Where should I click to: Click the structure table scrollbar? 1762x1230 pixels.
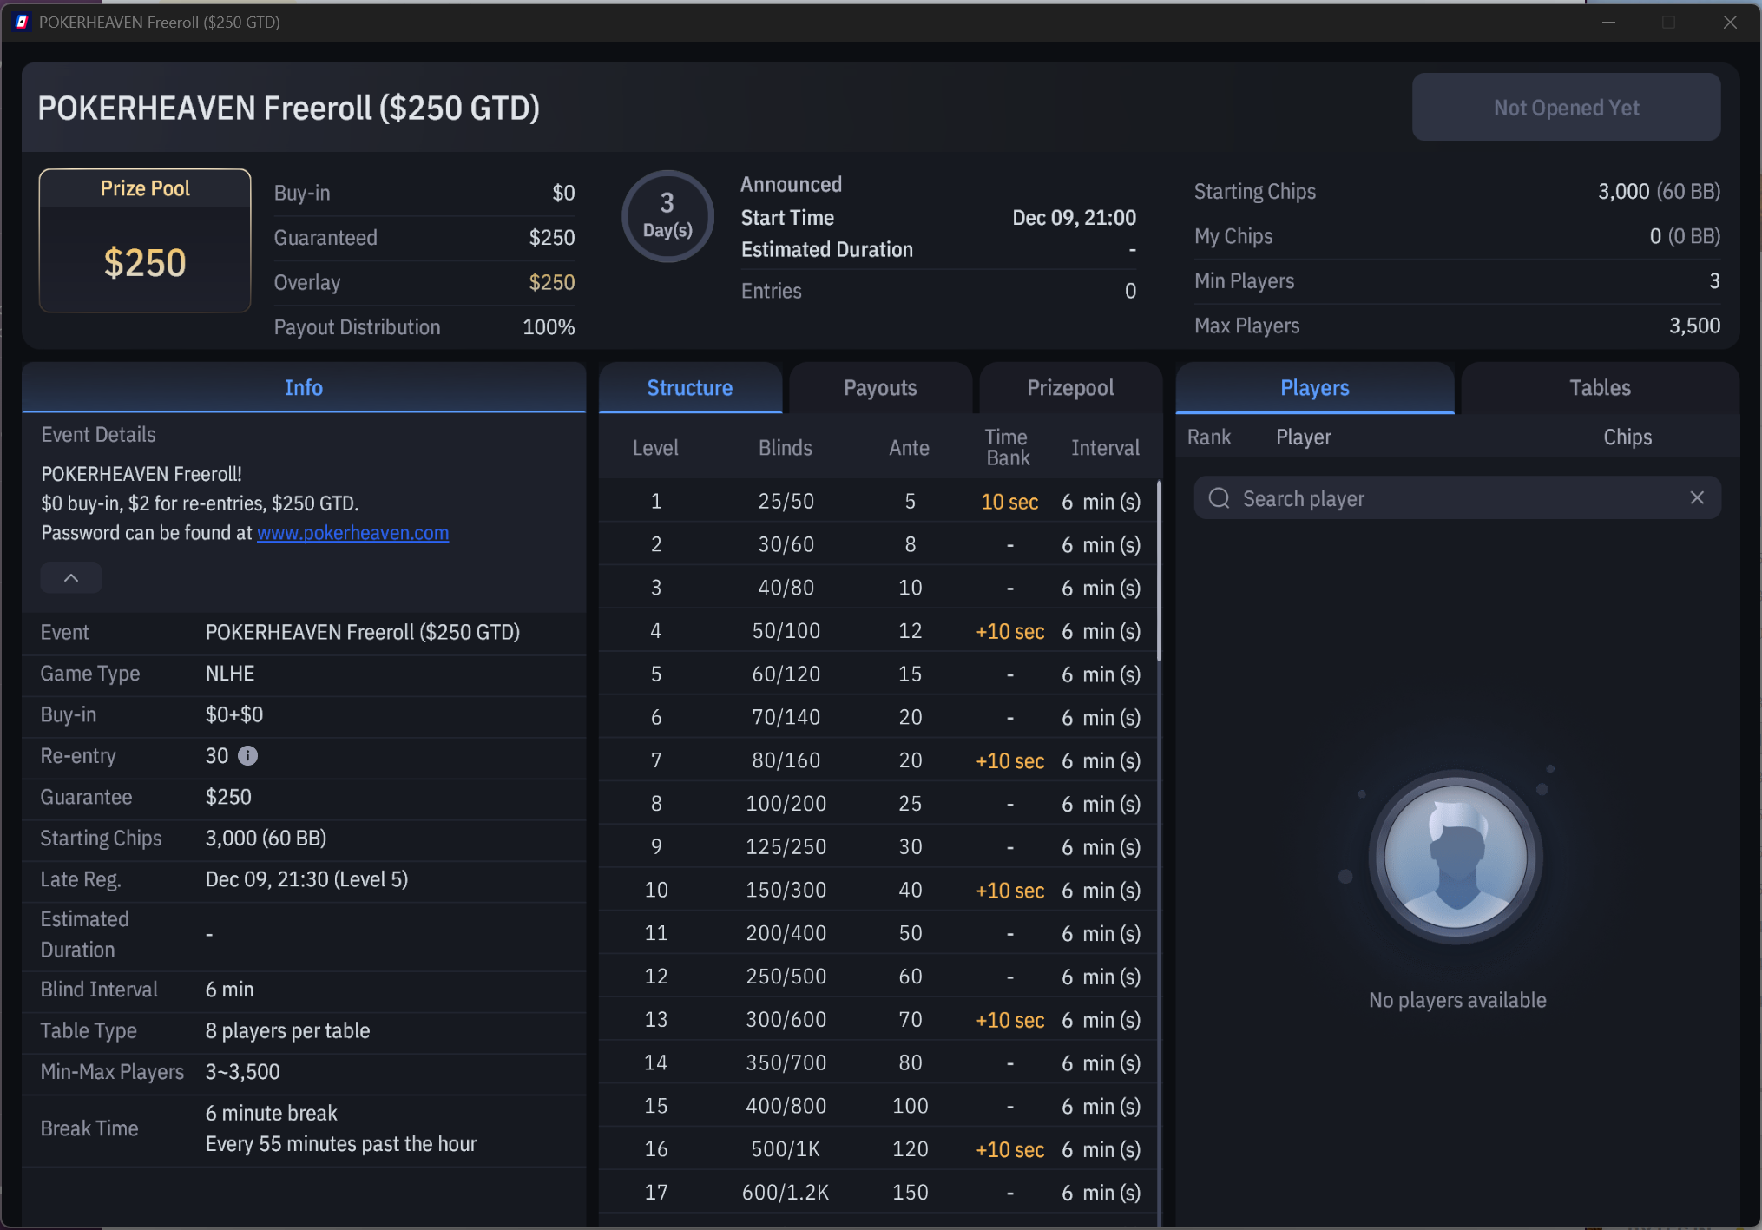(1159, 569)
